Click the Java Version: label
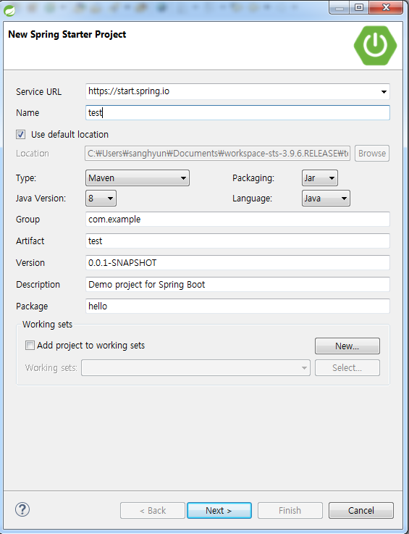Screen dimensions: 409x534 pyautogui.click(x=41, y=199)
